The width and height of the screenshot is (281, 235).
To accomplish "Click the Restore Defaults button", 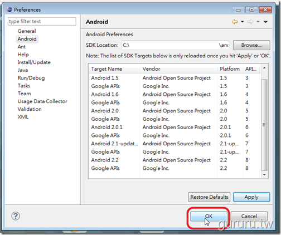I will [209, 197].
